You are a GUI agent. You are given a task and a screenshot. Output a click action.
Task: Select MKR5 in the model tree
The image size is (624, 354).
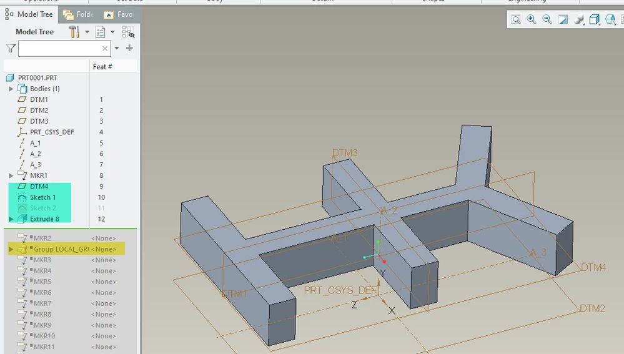[42, 282]
